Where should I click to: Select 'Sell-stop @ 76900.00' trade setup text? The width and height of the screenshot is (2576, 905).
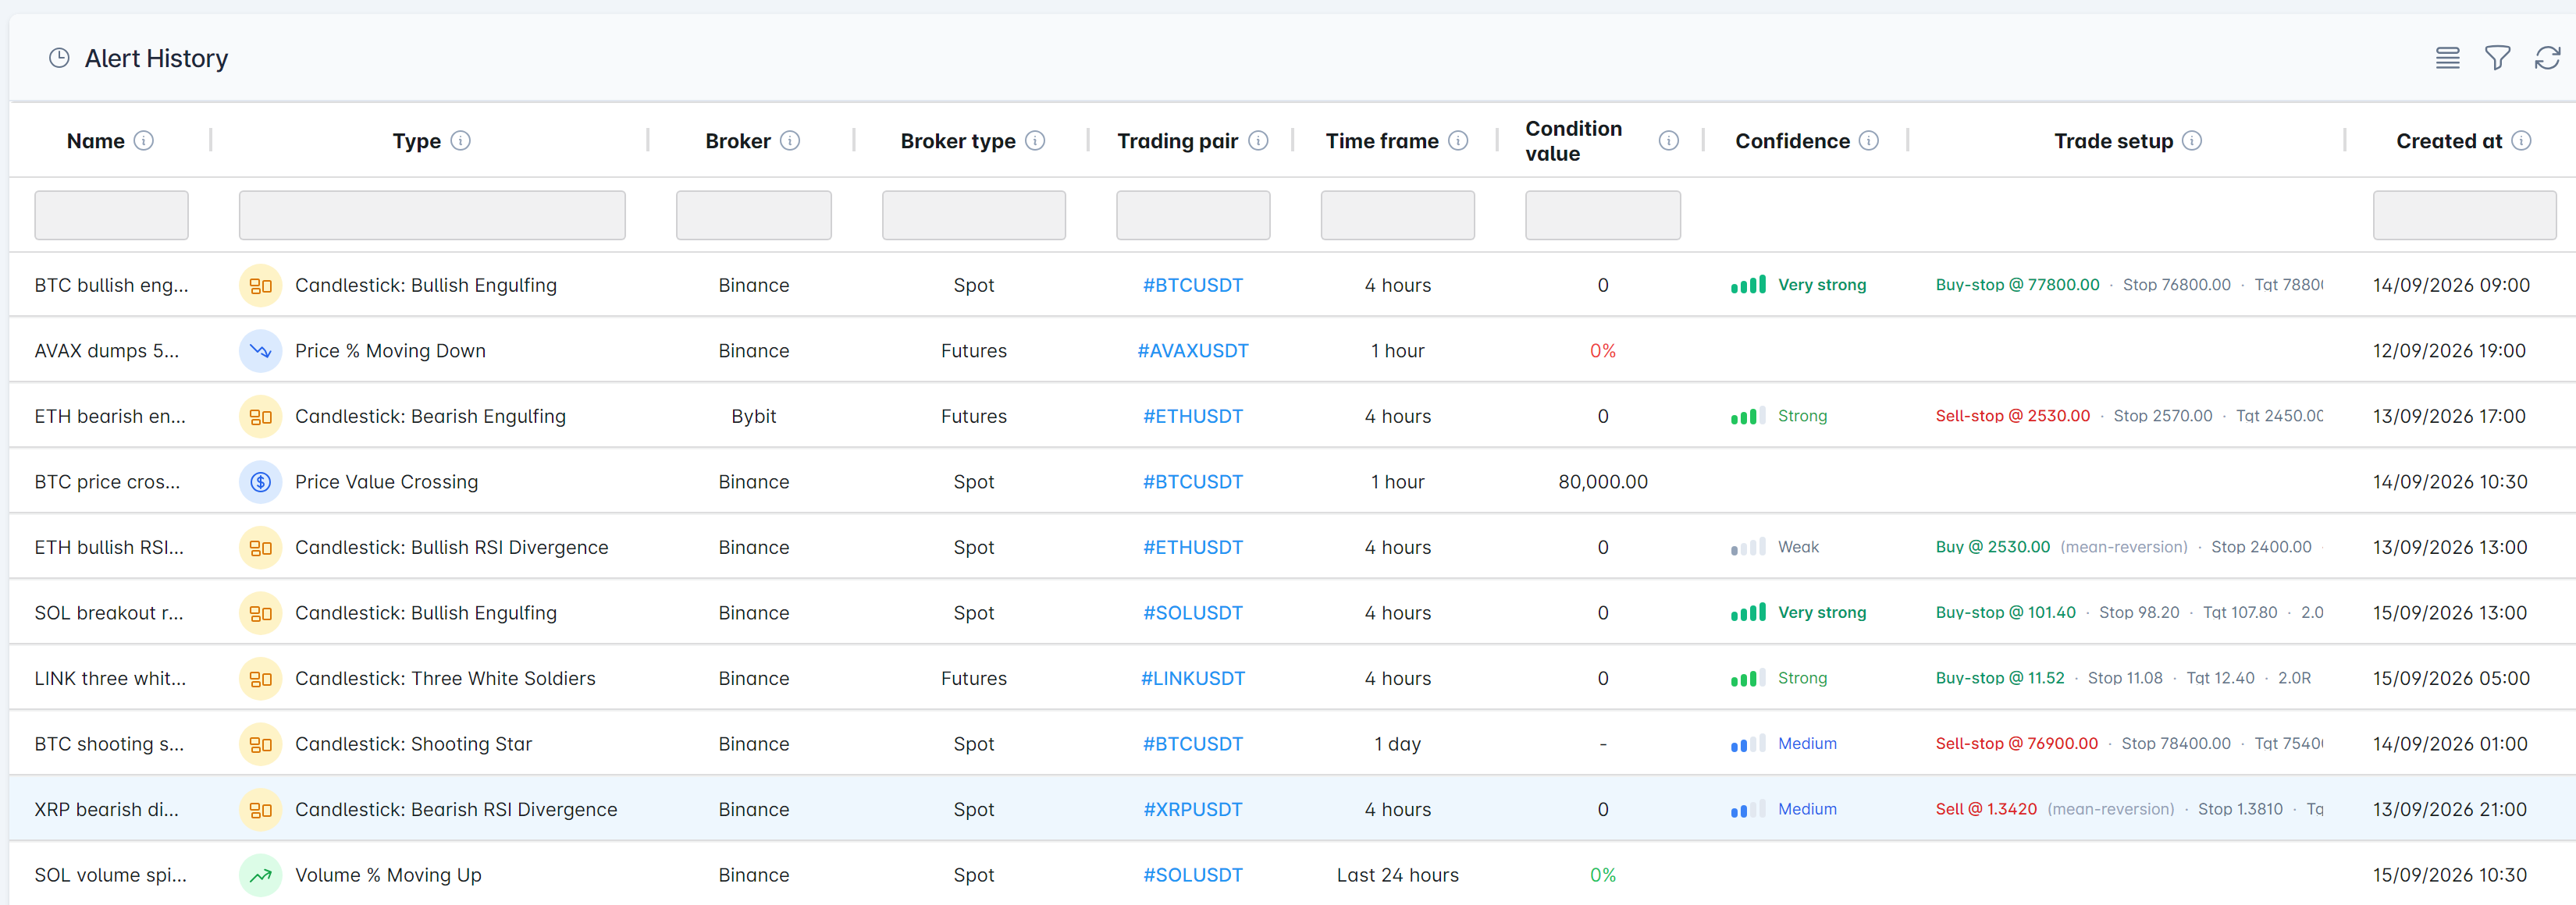click(2016, 744)
